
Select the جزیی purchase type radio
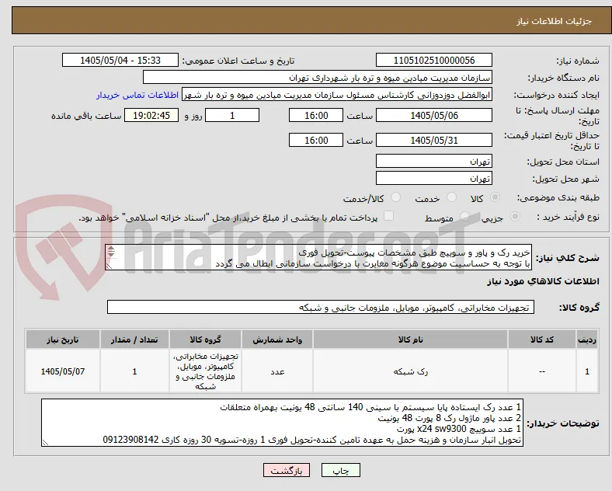click(515, 216)
